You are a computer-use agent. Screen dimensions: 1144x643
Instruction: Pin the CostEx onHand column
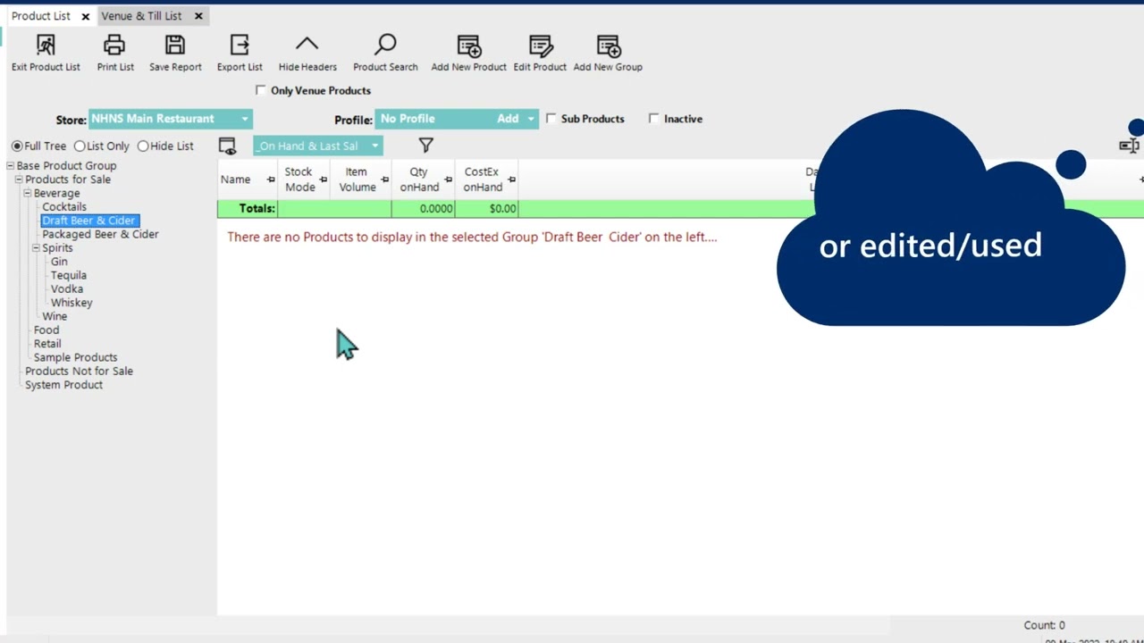tap(511, 180)
